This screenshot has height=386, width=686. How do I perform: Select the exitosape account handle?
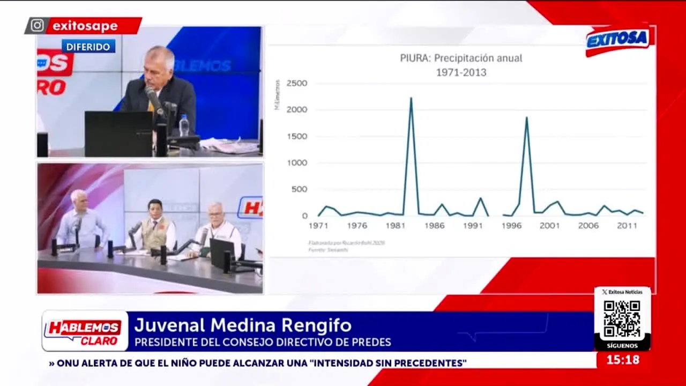[85, 26]
